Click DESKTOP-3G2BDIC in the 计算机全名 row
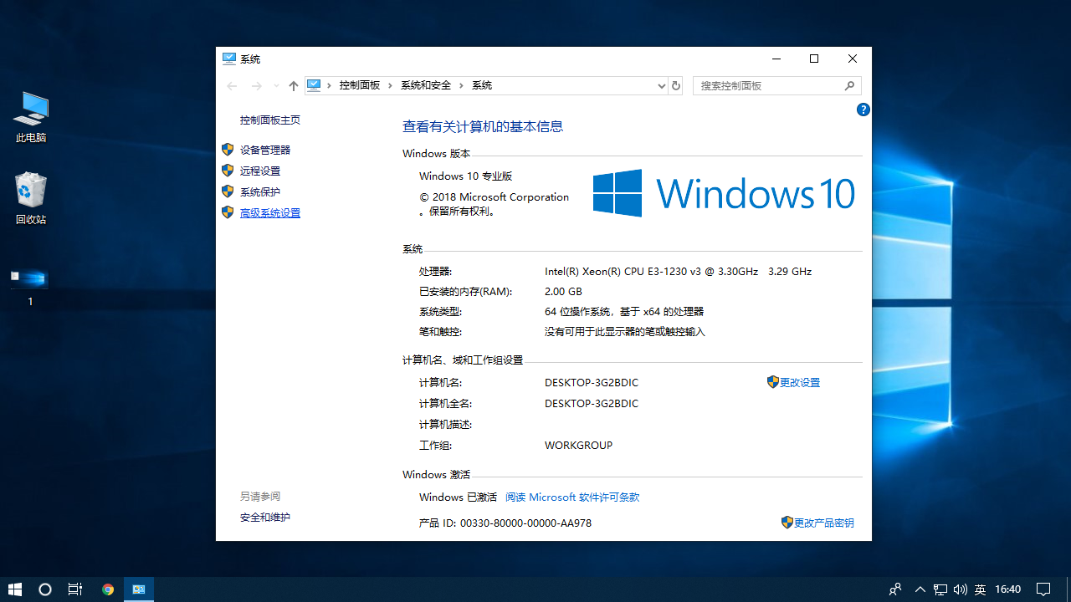1071x602 pixels. pyautogui.click(x=592, y=404)
